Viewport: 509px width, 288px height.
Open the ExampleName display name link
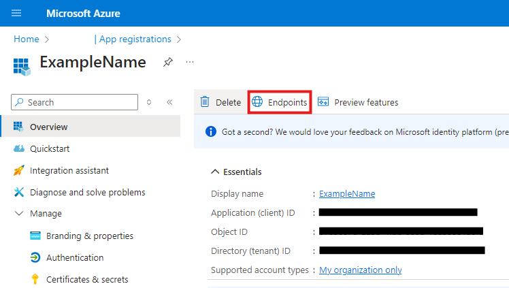347,194
